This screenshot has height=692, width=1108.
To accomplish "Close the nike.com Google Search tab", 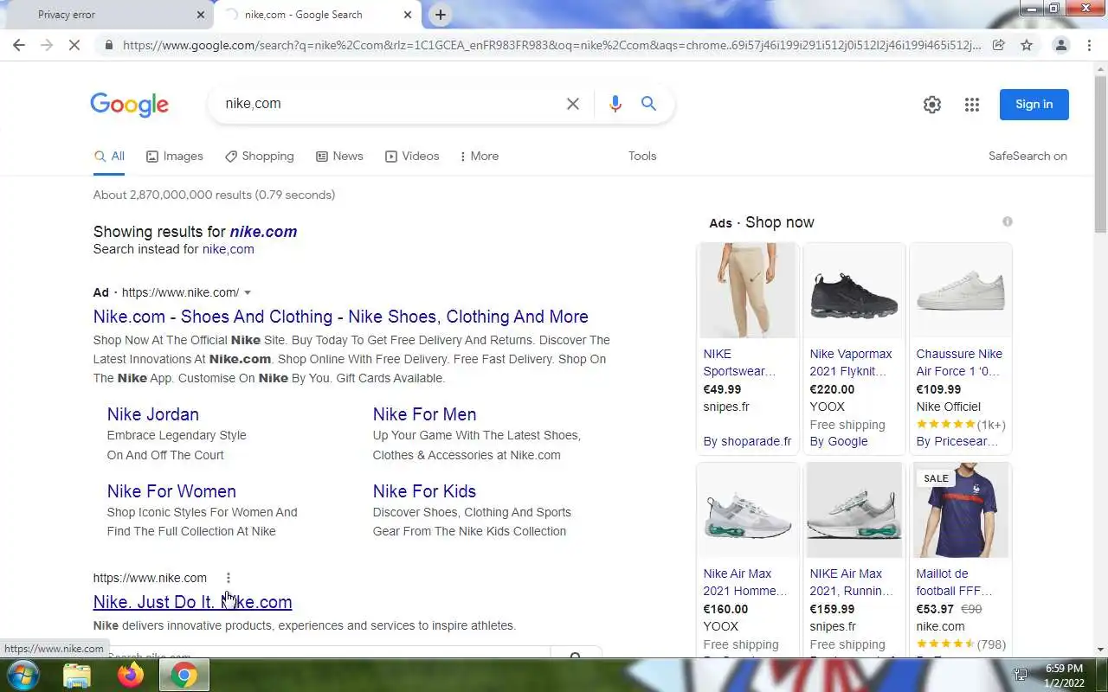I will click(x=408, y=15).
